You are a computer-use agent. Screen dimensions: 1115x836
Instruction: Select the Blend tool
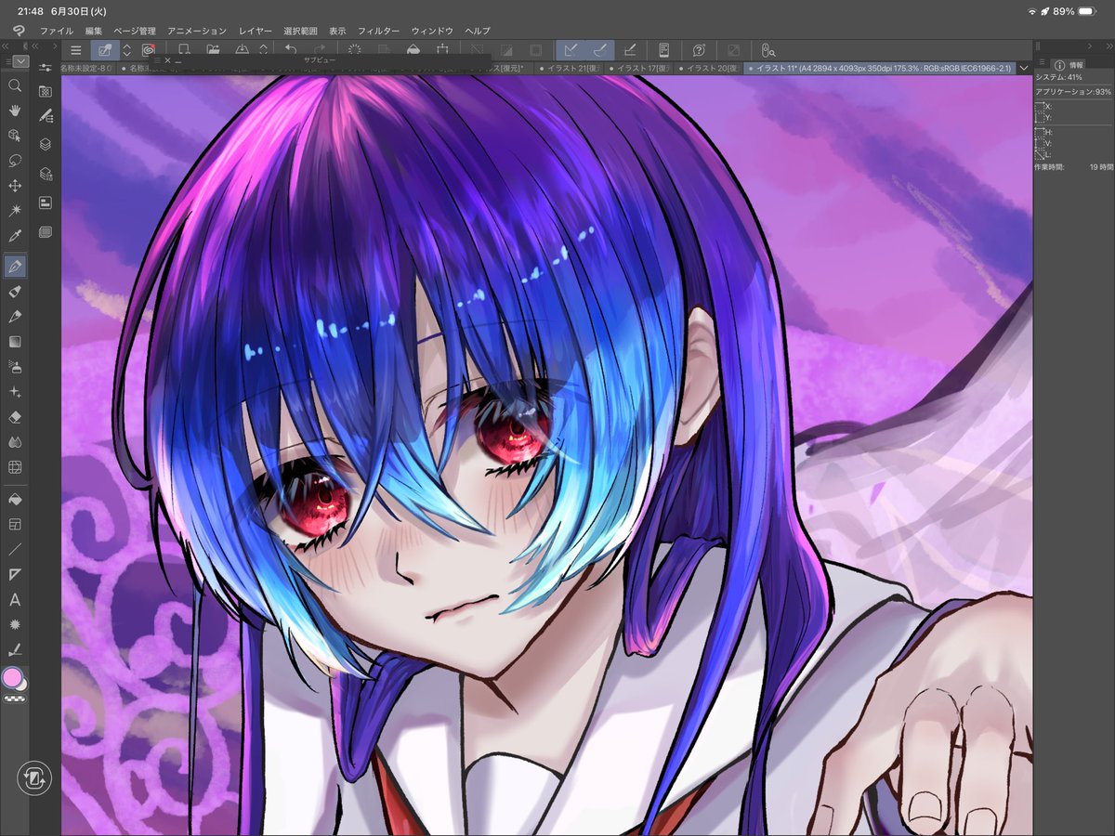[x=15, y=442]
